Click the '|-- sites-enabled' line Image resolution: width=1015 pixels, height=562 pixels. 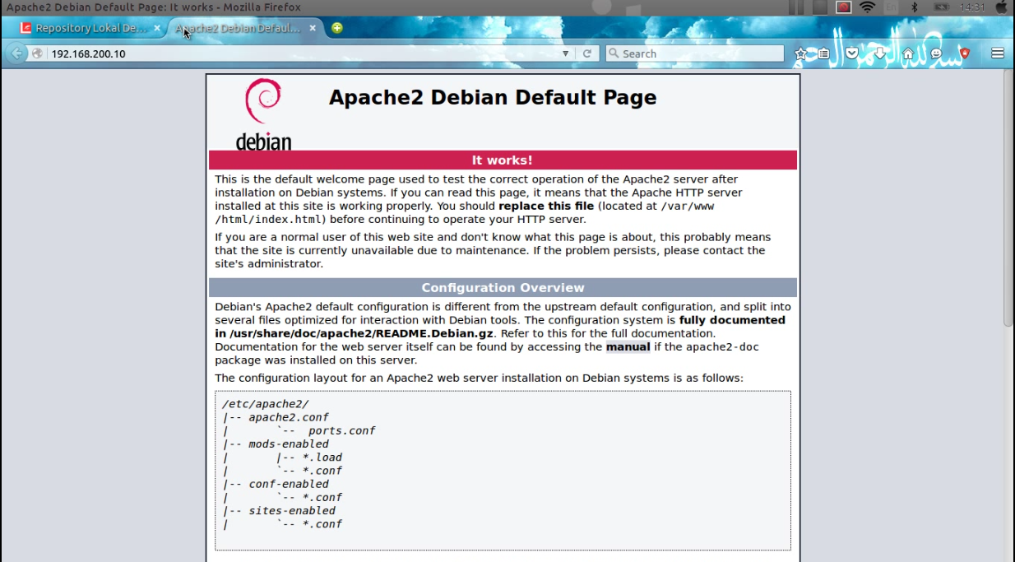pyautogui.click(x=279, y=510)
